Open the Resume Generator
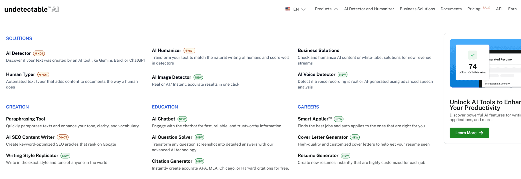This screenshot has height=179, width=521. click(318, 155)
